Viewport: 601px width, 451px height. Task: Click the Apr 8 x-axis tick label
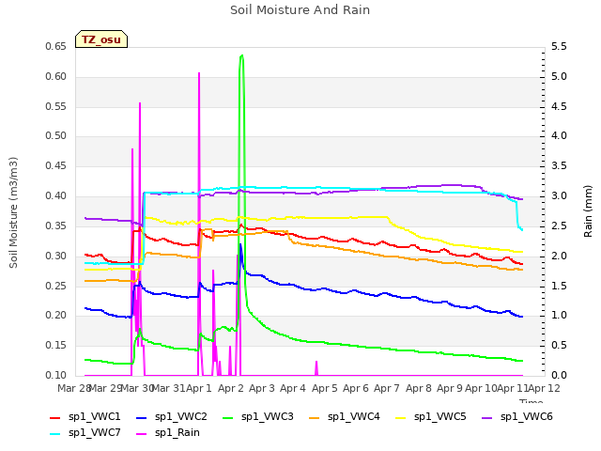[419, 388]
